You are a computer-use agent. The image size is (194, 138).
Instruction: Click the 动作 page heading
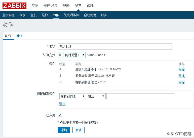pyautogui.click(x=8, y=24)
